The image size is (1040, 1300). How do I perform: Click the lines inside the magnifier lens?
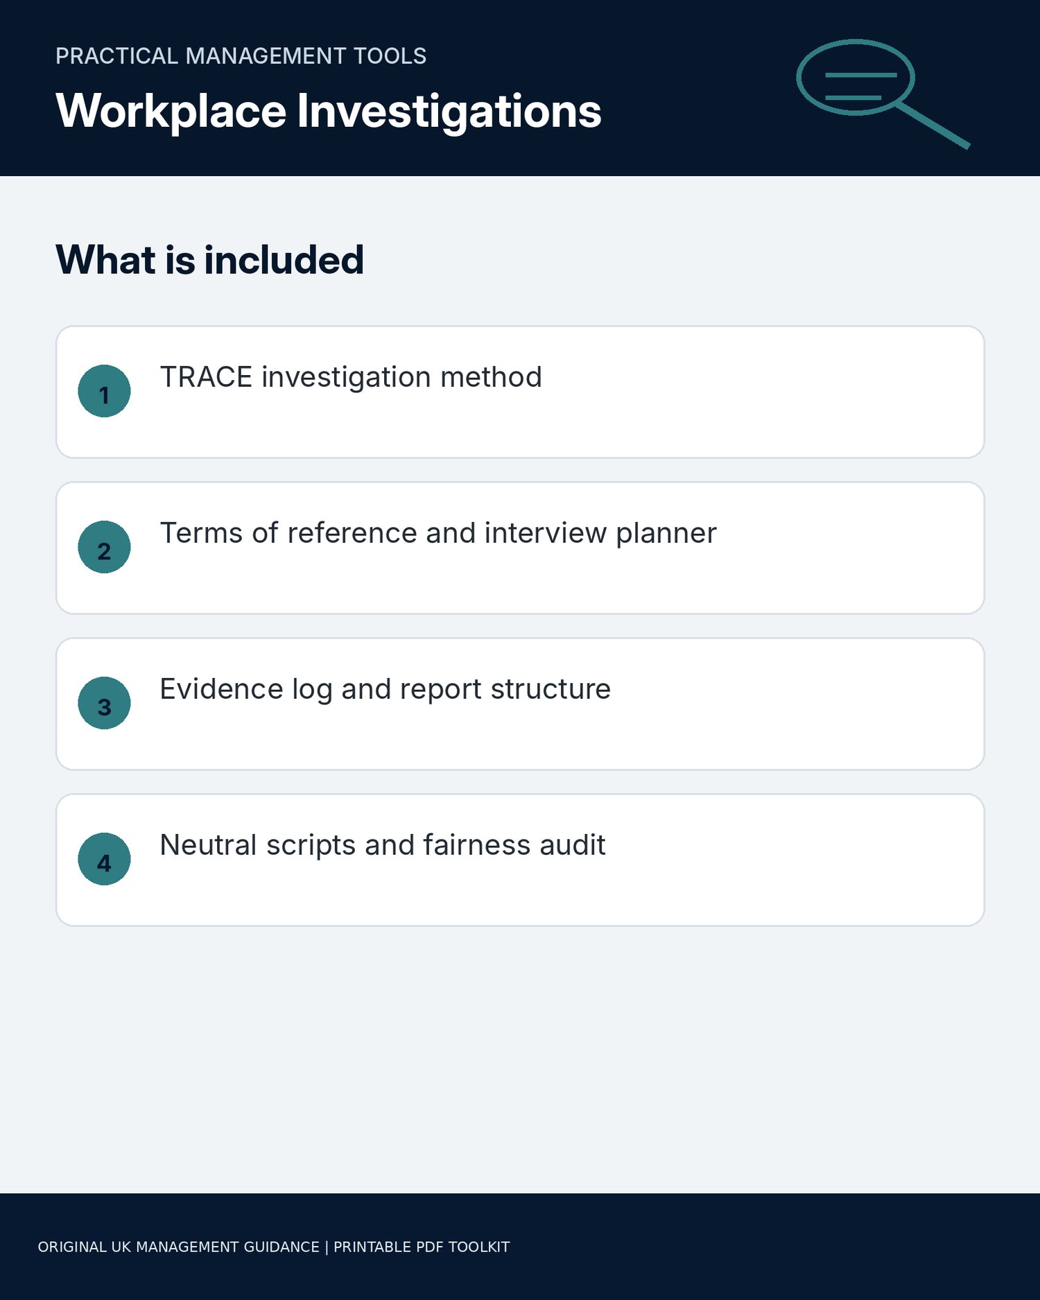click(x=860, y=86)
